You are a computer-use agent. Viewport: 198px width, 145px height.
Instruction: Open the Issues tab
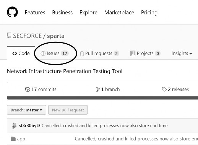click(x=55, y=53)
